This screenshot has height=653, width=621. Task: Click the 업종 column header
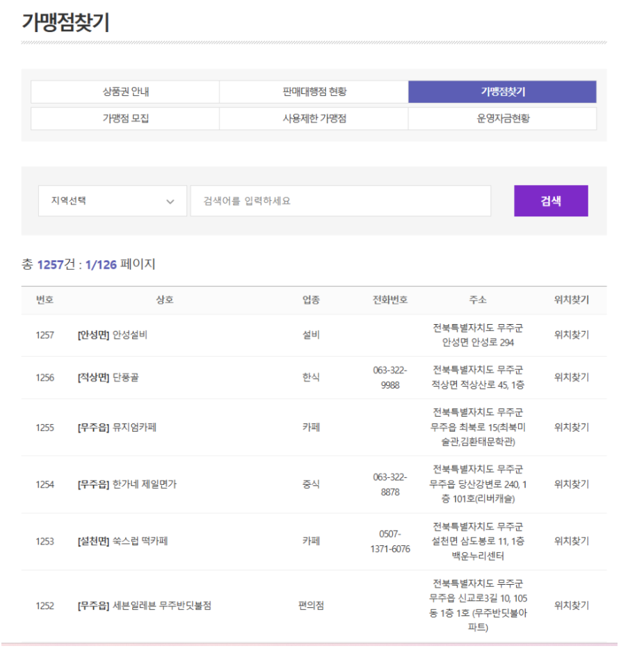pos(311,300)
